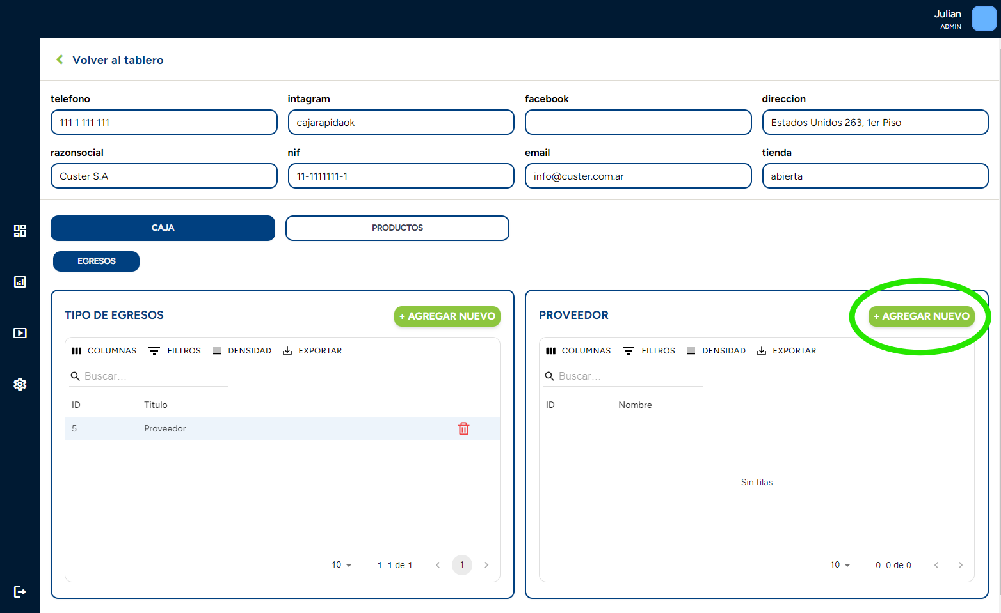Image resolution: width=1001 pixels, height=613 pixels.
Task: Toggle Filtros in the Tipo de Egresos table
Action: coord(154,350)
